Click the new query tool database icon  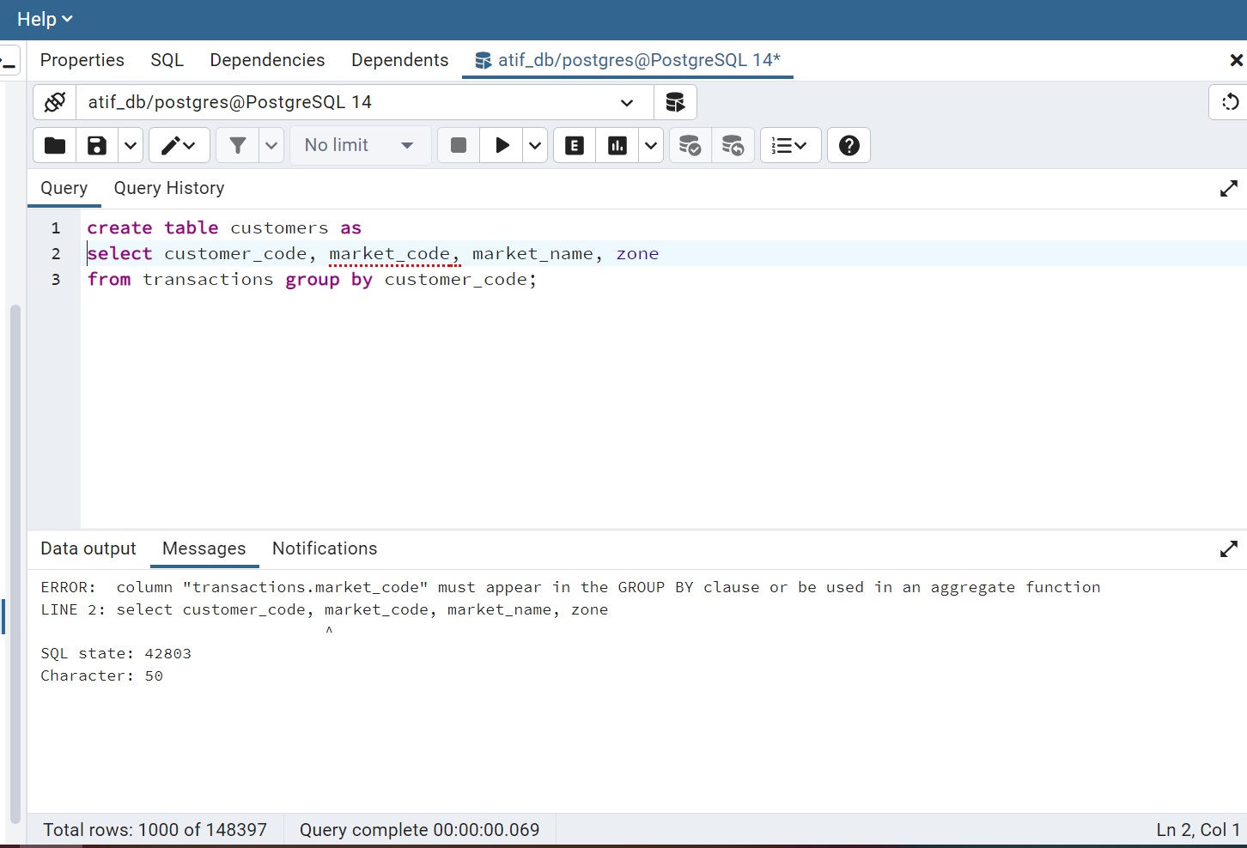pyautogui.click(x=675, y=102)
